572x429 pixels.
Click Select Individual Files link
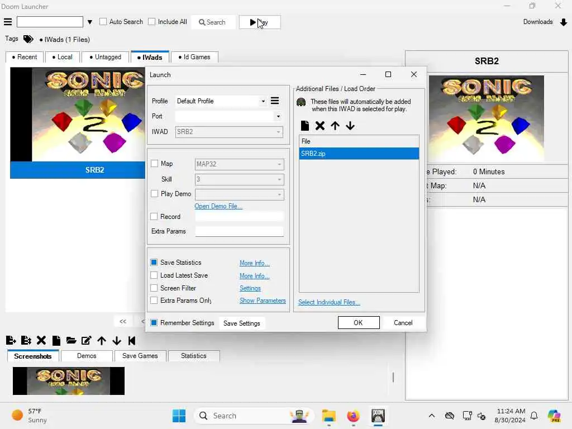[329, 302]
